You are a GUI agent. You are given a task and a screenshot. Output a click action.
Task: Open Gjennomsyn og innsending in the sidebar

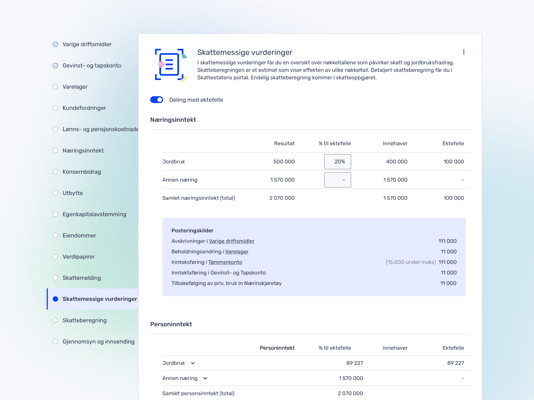98,342
